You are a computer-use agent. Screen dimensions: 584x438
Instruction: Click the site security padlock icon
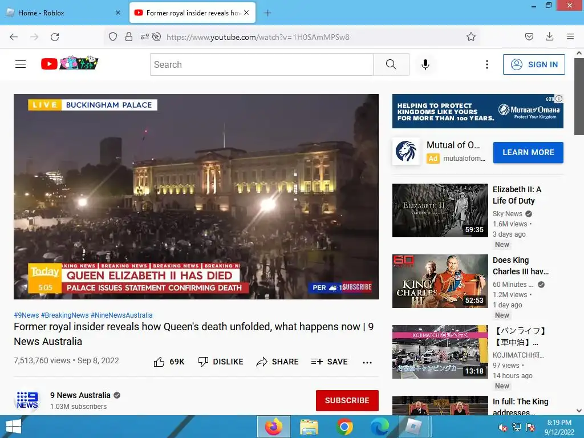click(129, 36)
